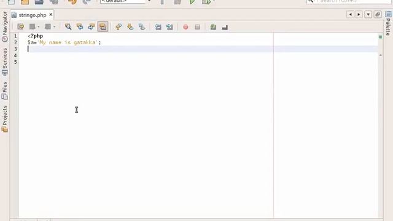Screen dimensions: 393x221
Task: Uncomment selected code icon
Action: [x=225, y=27]
